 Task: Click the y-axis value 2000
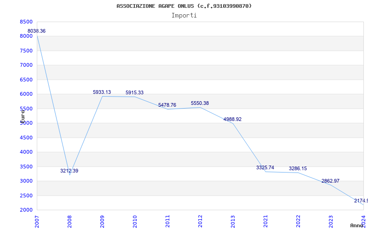26,210
